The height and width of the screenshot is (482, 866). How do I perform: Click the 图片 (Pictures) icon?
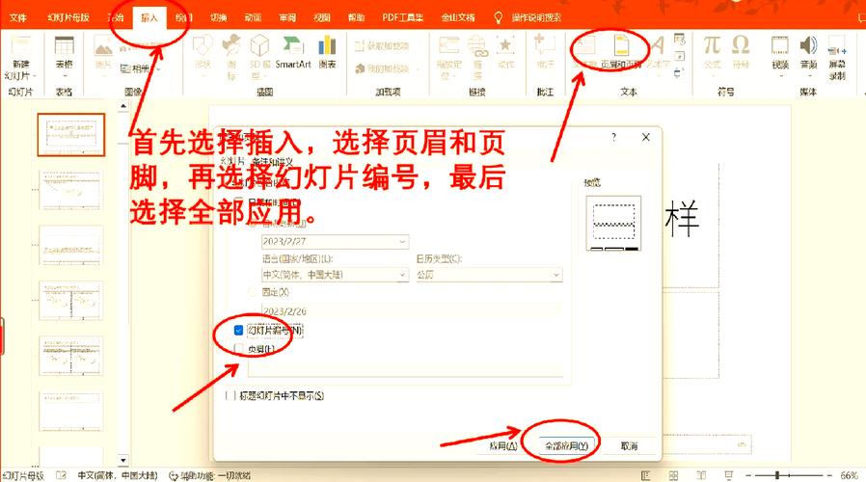(103, 46)
